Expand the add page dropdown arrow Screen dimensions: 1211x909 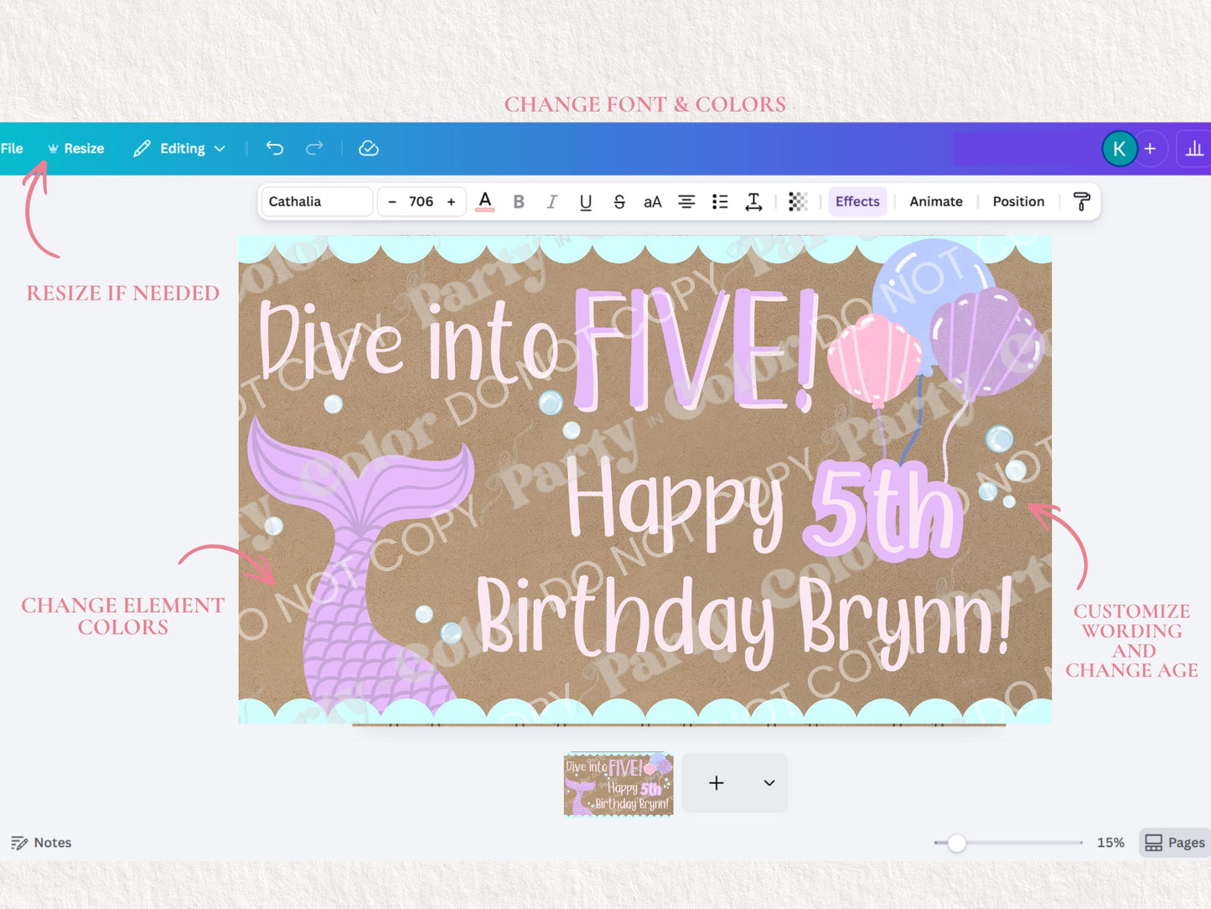pos(769,783)
